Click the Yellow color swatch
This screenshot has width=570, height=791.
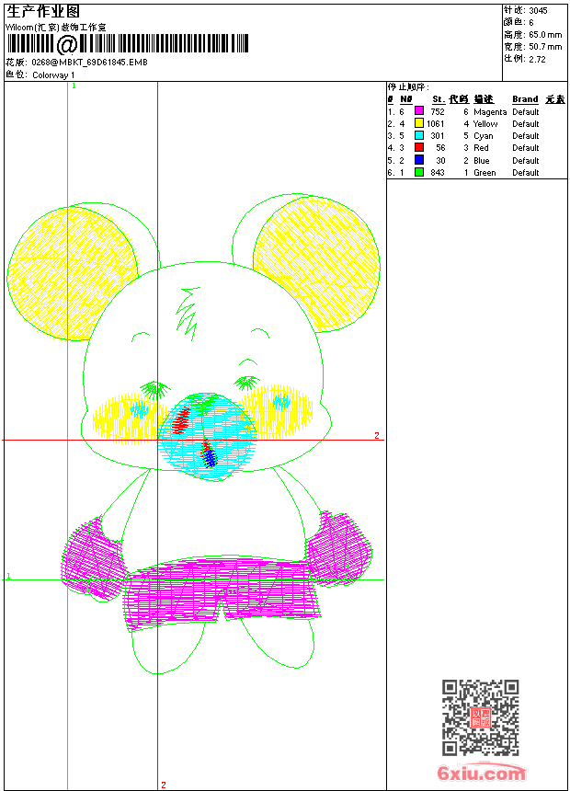click(418, 123)
